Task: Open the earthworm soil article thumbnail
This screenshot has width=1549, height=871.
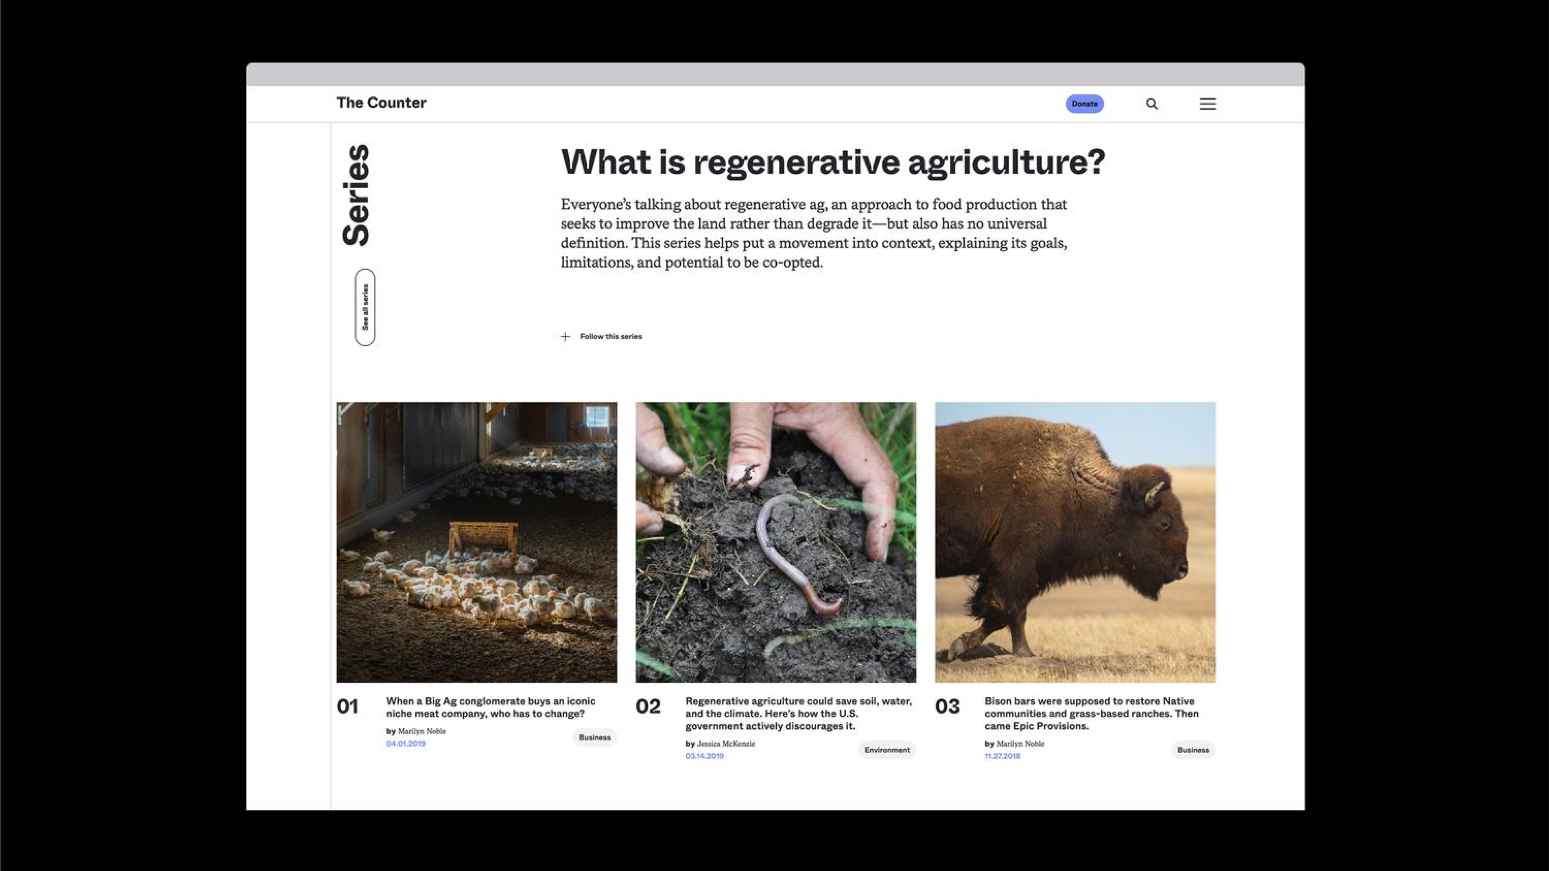Action: 776,542
